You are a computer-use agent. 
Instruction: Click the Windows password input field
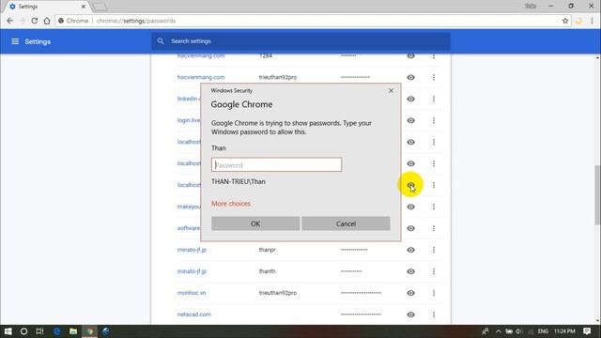pos(276,165)
